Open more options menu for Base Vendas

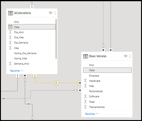point(130,56)
